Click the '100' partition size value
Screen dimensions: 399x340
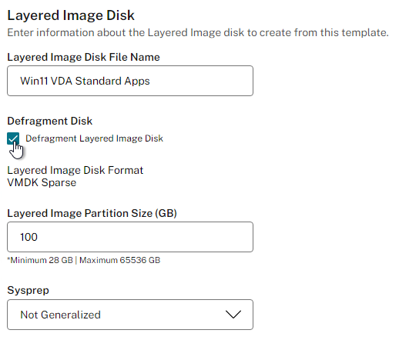point(28,237)
